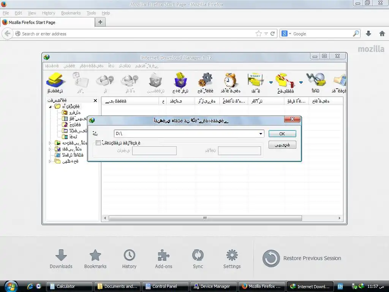Click the Stop globe icon in IDM toolbar
Image resolution: width=389 pixels, height=292 pixels.
point(105,83)
